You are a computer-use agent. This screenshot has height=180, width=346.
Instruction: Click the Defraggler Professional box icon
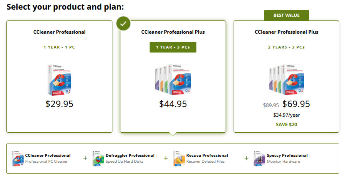pos(98,158)
